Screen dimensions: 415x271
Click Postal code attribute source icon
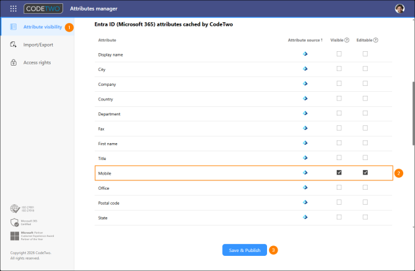click(x=305, y=202)
